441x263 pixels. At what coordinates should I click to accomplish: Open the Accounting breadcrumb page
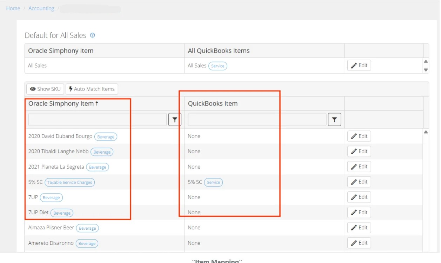[x=41, y=8]
